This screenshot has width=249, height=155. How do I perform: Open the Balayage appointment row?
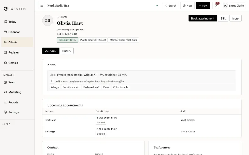pos(142,131)
